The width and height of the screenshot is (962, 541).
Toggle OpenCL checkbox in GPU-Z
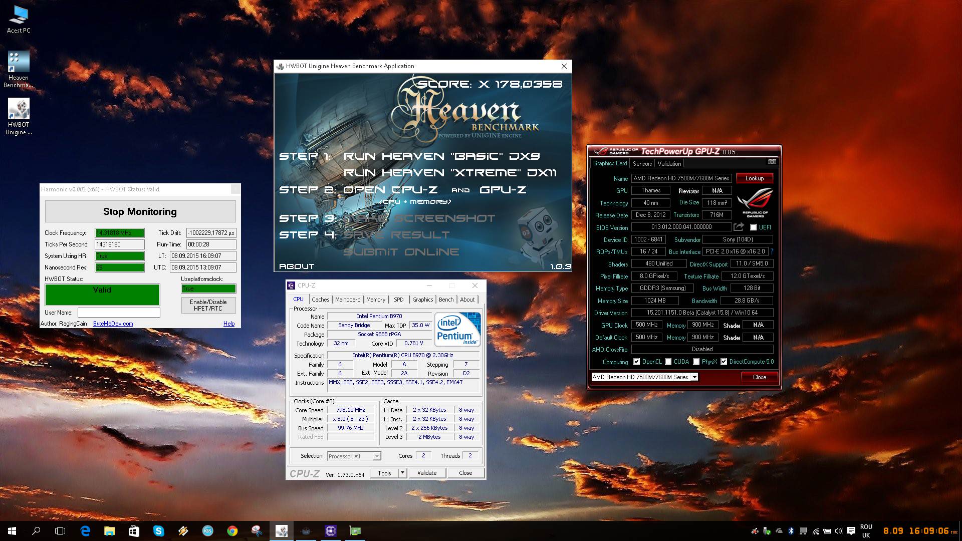pos(636,362)
